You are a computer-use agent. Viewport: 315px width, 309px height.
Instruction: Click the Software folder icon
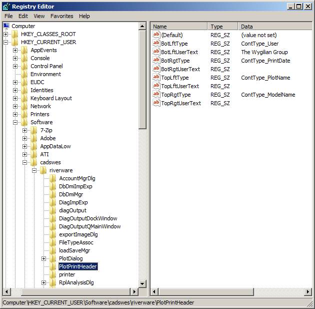pyautogui.click(x=24, y=122)
